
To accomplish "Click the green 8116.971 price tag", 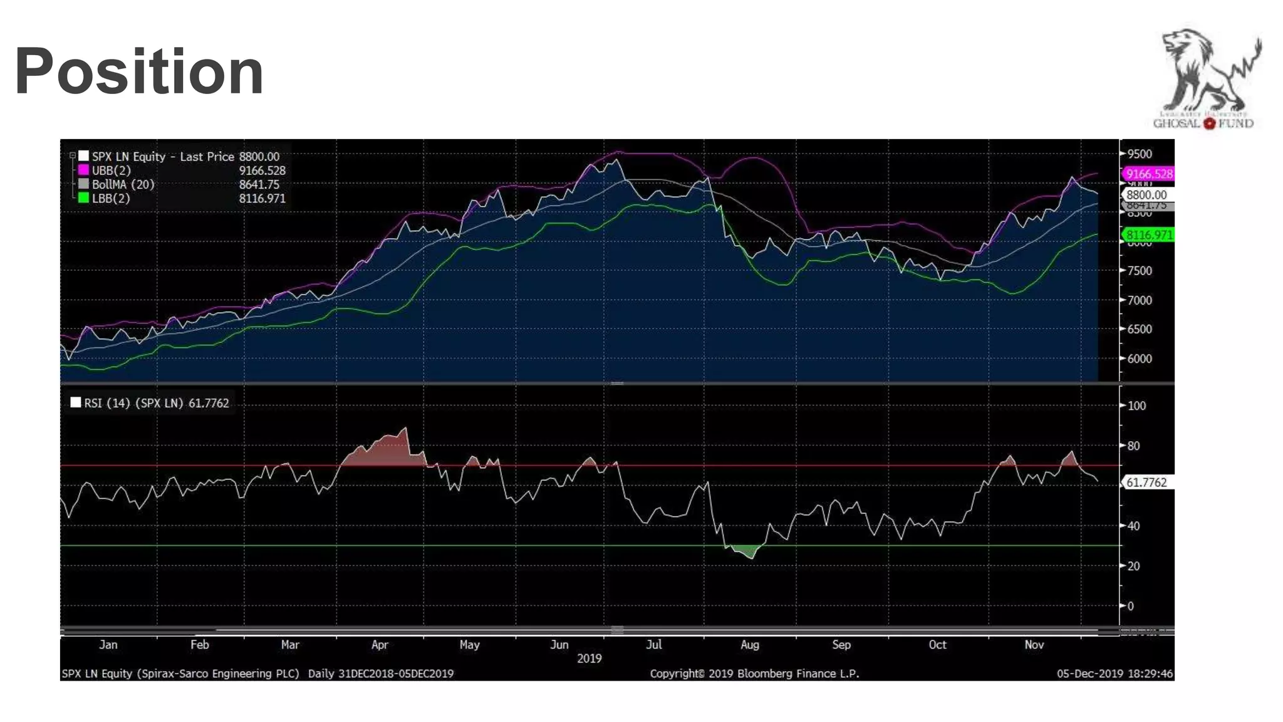I will tap(1148, 235).
